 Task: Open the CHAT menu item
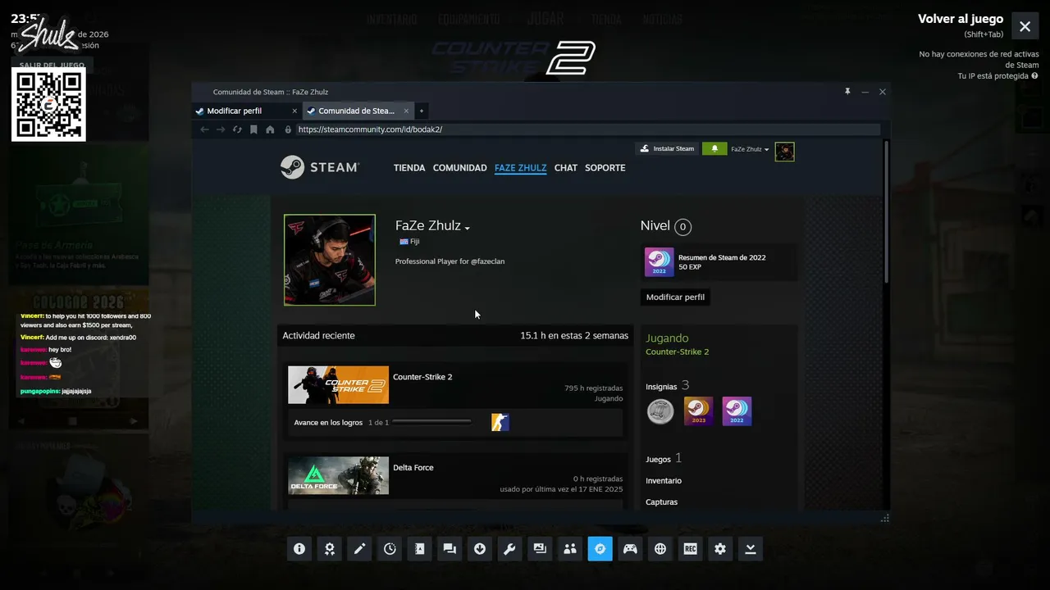click(566, 168)
